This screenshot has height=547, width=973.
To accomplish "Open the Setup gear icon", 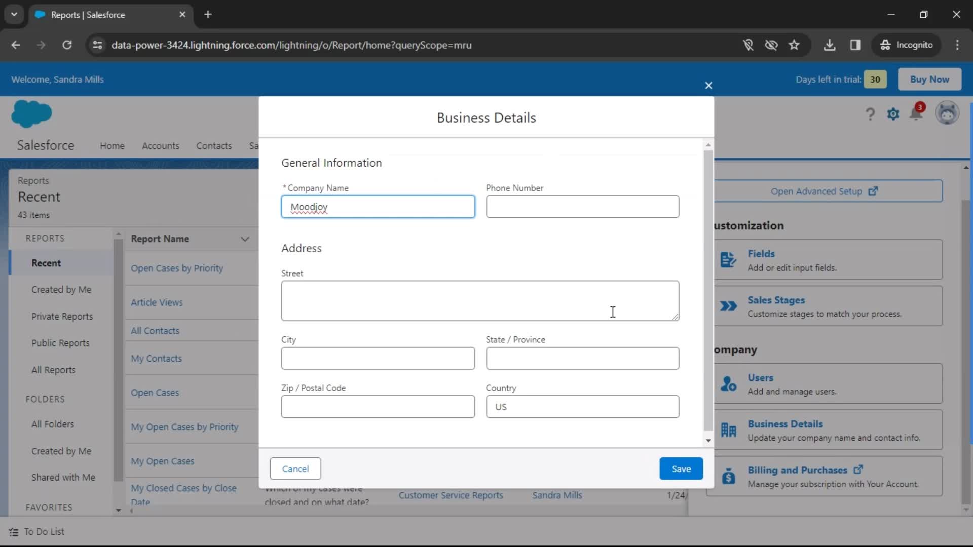I will click(x=893, y=114).
